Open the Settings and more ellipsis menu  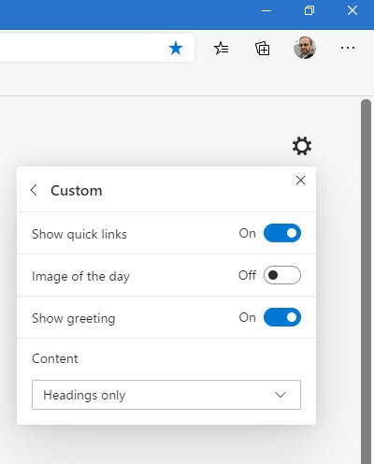point(348,48)
